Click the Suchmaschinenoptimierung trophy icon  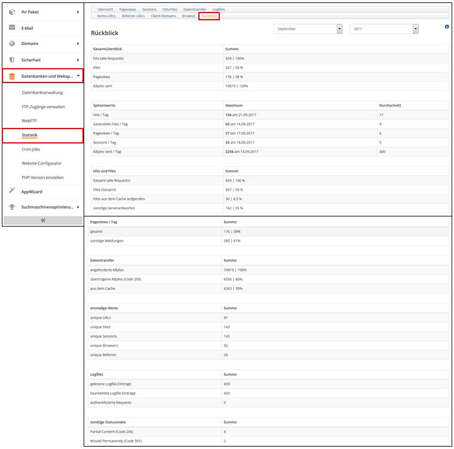(x=12, y=207)
